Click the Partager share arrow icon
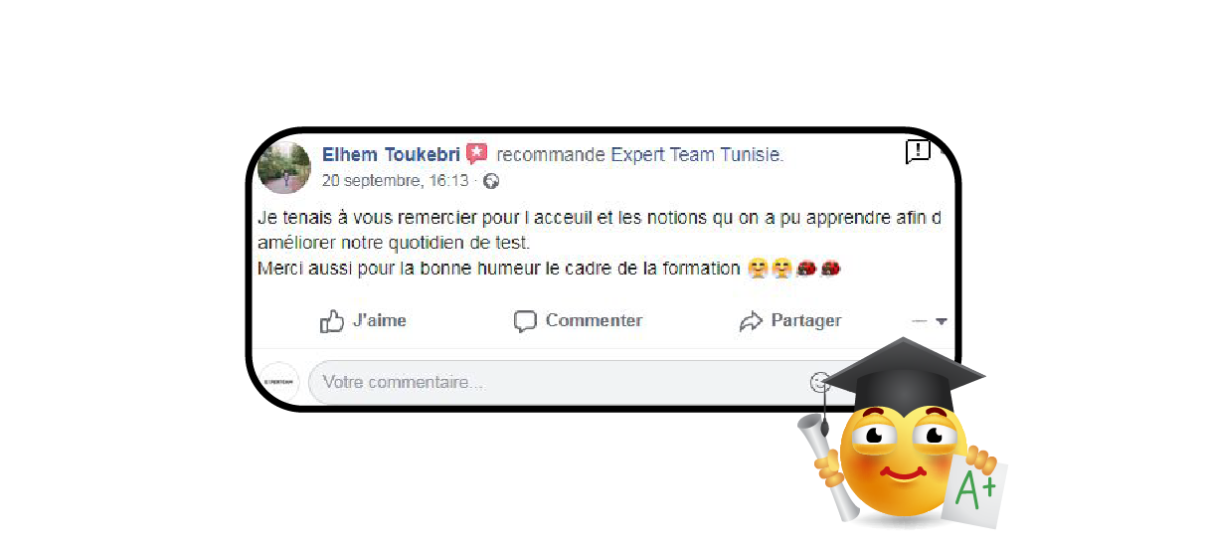 tap(750, 321)
